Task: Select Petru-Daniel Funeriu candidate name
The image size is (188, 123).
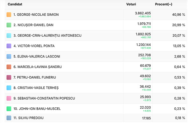Action: (36, 77)
